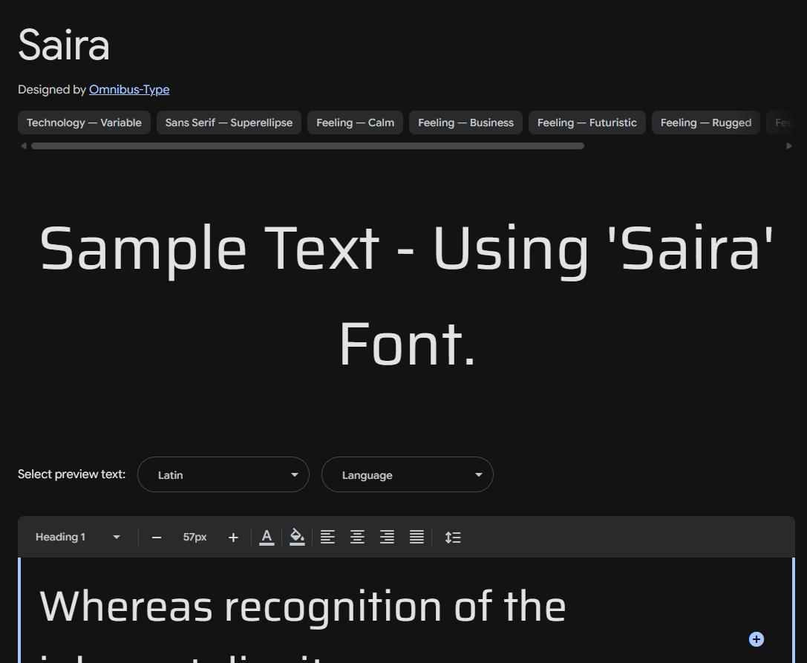The image size is (807, 663).
Task: Align text left
Action: pyautogui.click(x=327, y=538)
